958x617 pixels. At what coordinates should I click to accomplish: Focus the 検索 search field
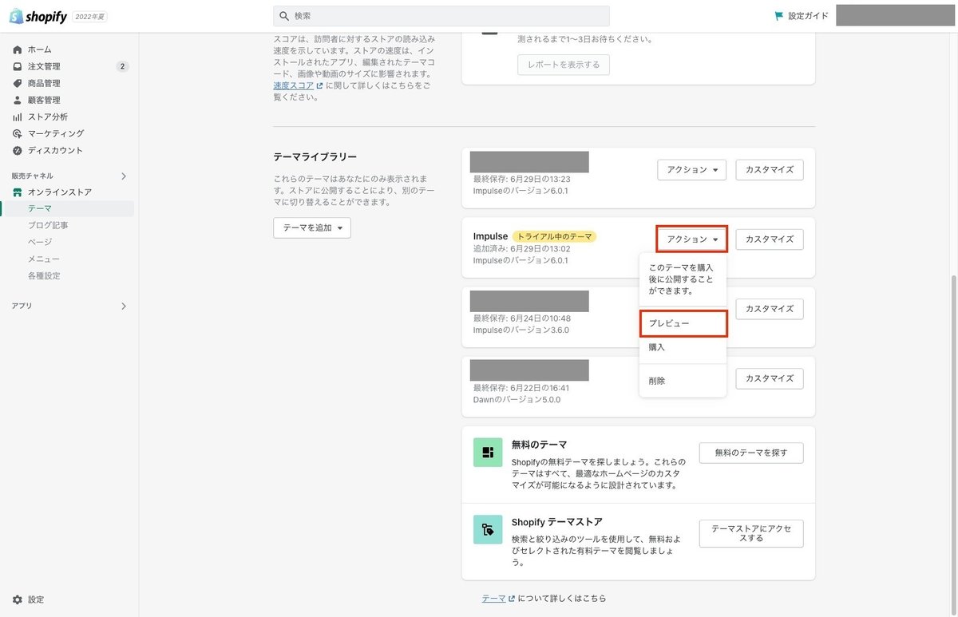(x=441, y=16)
